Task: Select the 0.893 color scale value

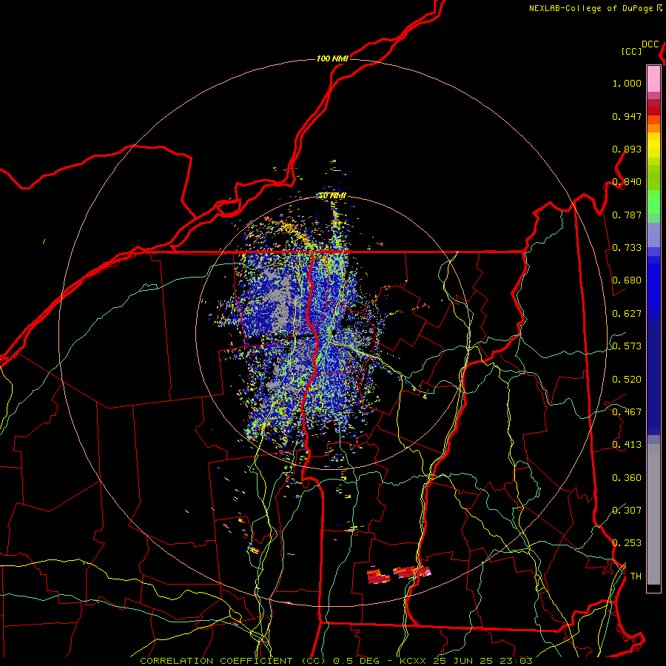Action: [x=627, y=149]
